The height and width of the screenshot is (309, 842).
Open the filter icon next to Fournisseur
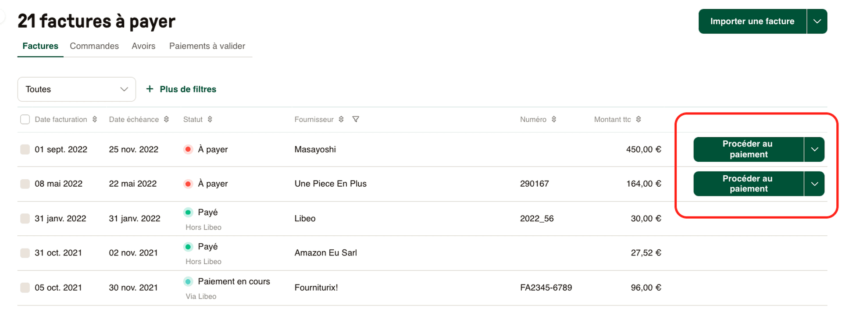356,119
